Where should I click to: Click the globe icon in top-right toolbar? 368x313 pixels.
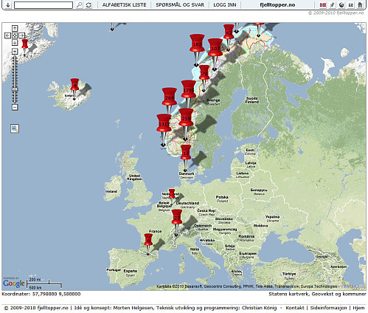coord(341,4)
